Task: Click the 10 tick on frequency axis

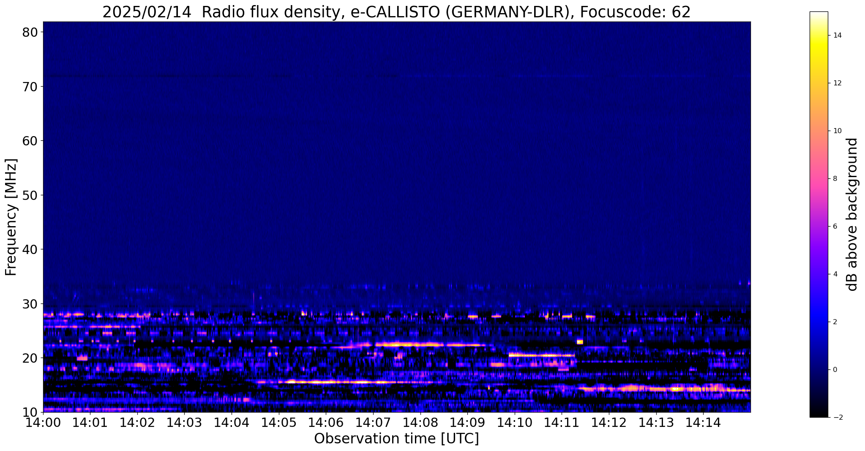Action: tap(30, 412)
